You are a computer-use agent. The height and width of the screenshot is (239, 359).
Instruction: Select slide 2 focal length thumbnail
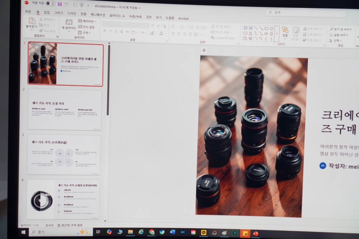[x=65, y=110]
